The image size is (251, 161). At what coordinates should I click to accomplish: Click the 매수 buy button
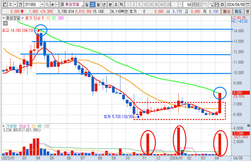coord(227,11)
